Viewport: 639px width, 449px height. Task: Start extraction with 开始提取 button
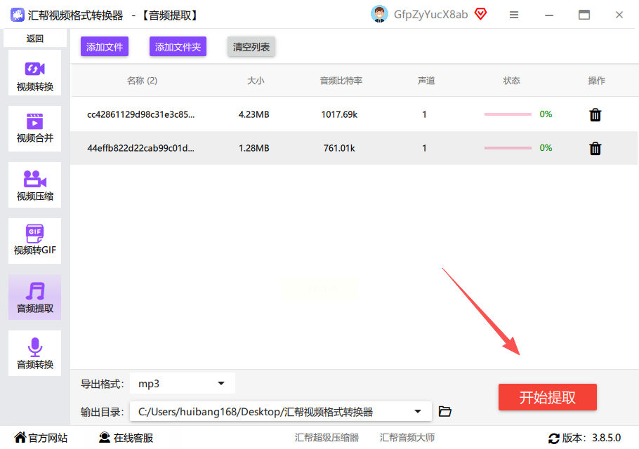(x=547, y=397)
